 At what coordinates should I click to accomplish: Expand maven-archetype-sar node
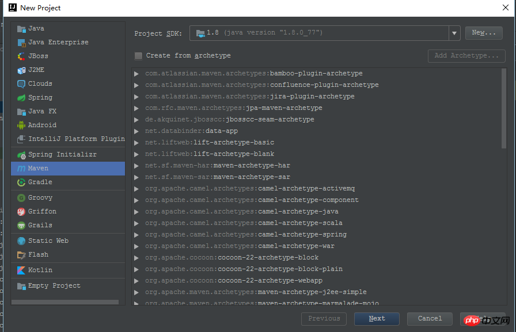click(x=136, y=177)
